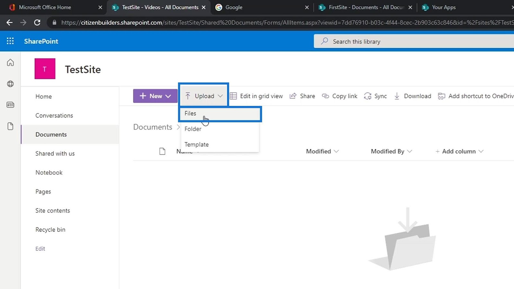Open the My files page icon in the left app bar
514x289 pixels.
[x=10, y=126]
